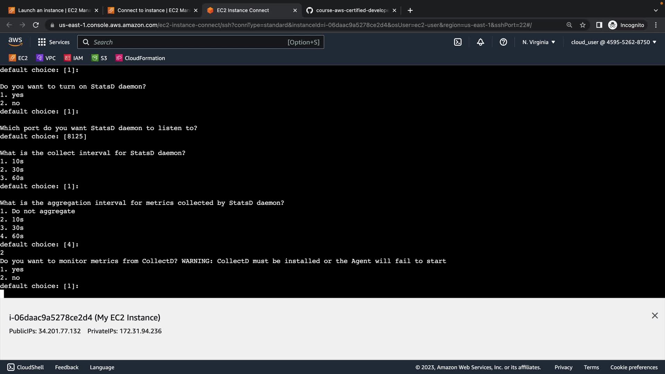Open IAM shortcut in favorites bar
This screenshot has width=665, height=374.
pyautogui.click(x=73, y=58)
